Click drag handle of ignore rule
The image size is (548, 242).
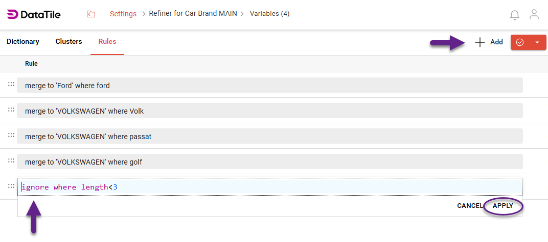tap(11, 186)
